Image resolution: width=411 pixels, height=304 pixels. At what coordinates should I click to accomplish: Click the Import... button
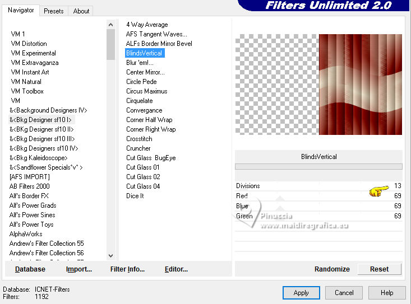click(79, 269)
